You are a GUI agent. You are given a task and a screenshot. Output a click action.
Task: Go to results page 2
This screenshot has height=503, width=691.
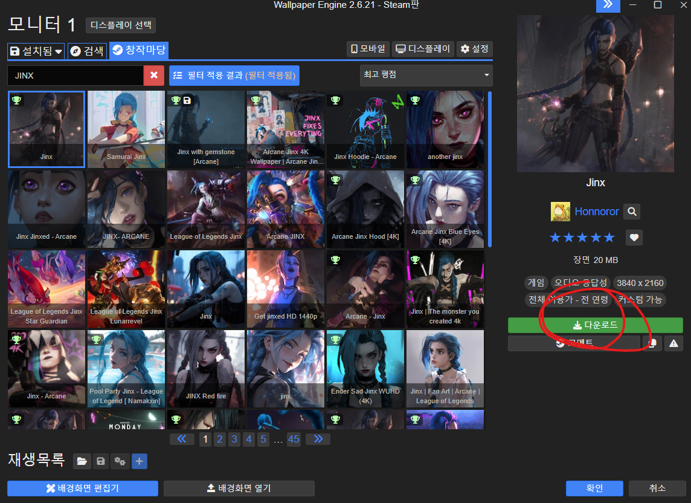click(219, 439)
